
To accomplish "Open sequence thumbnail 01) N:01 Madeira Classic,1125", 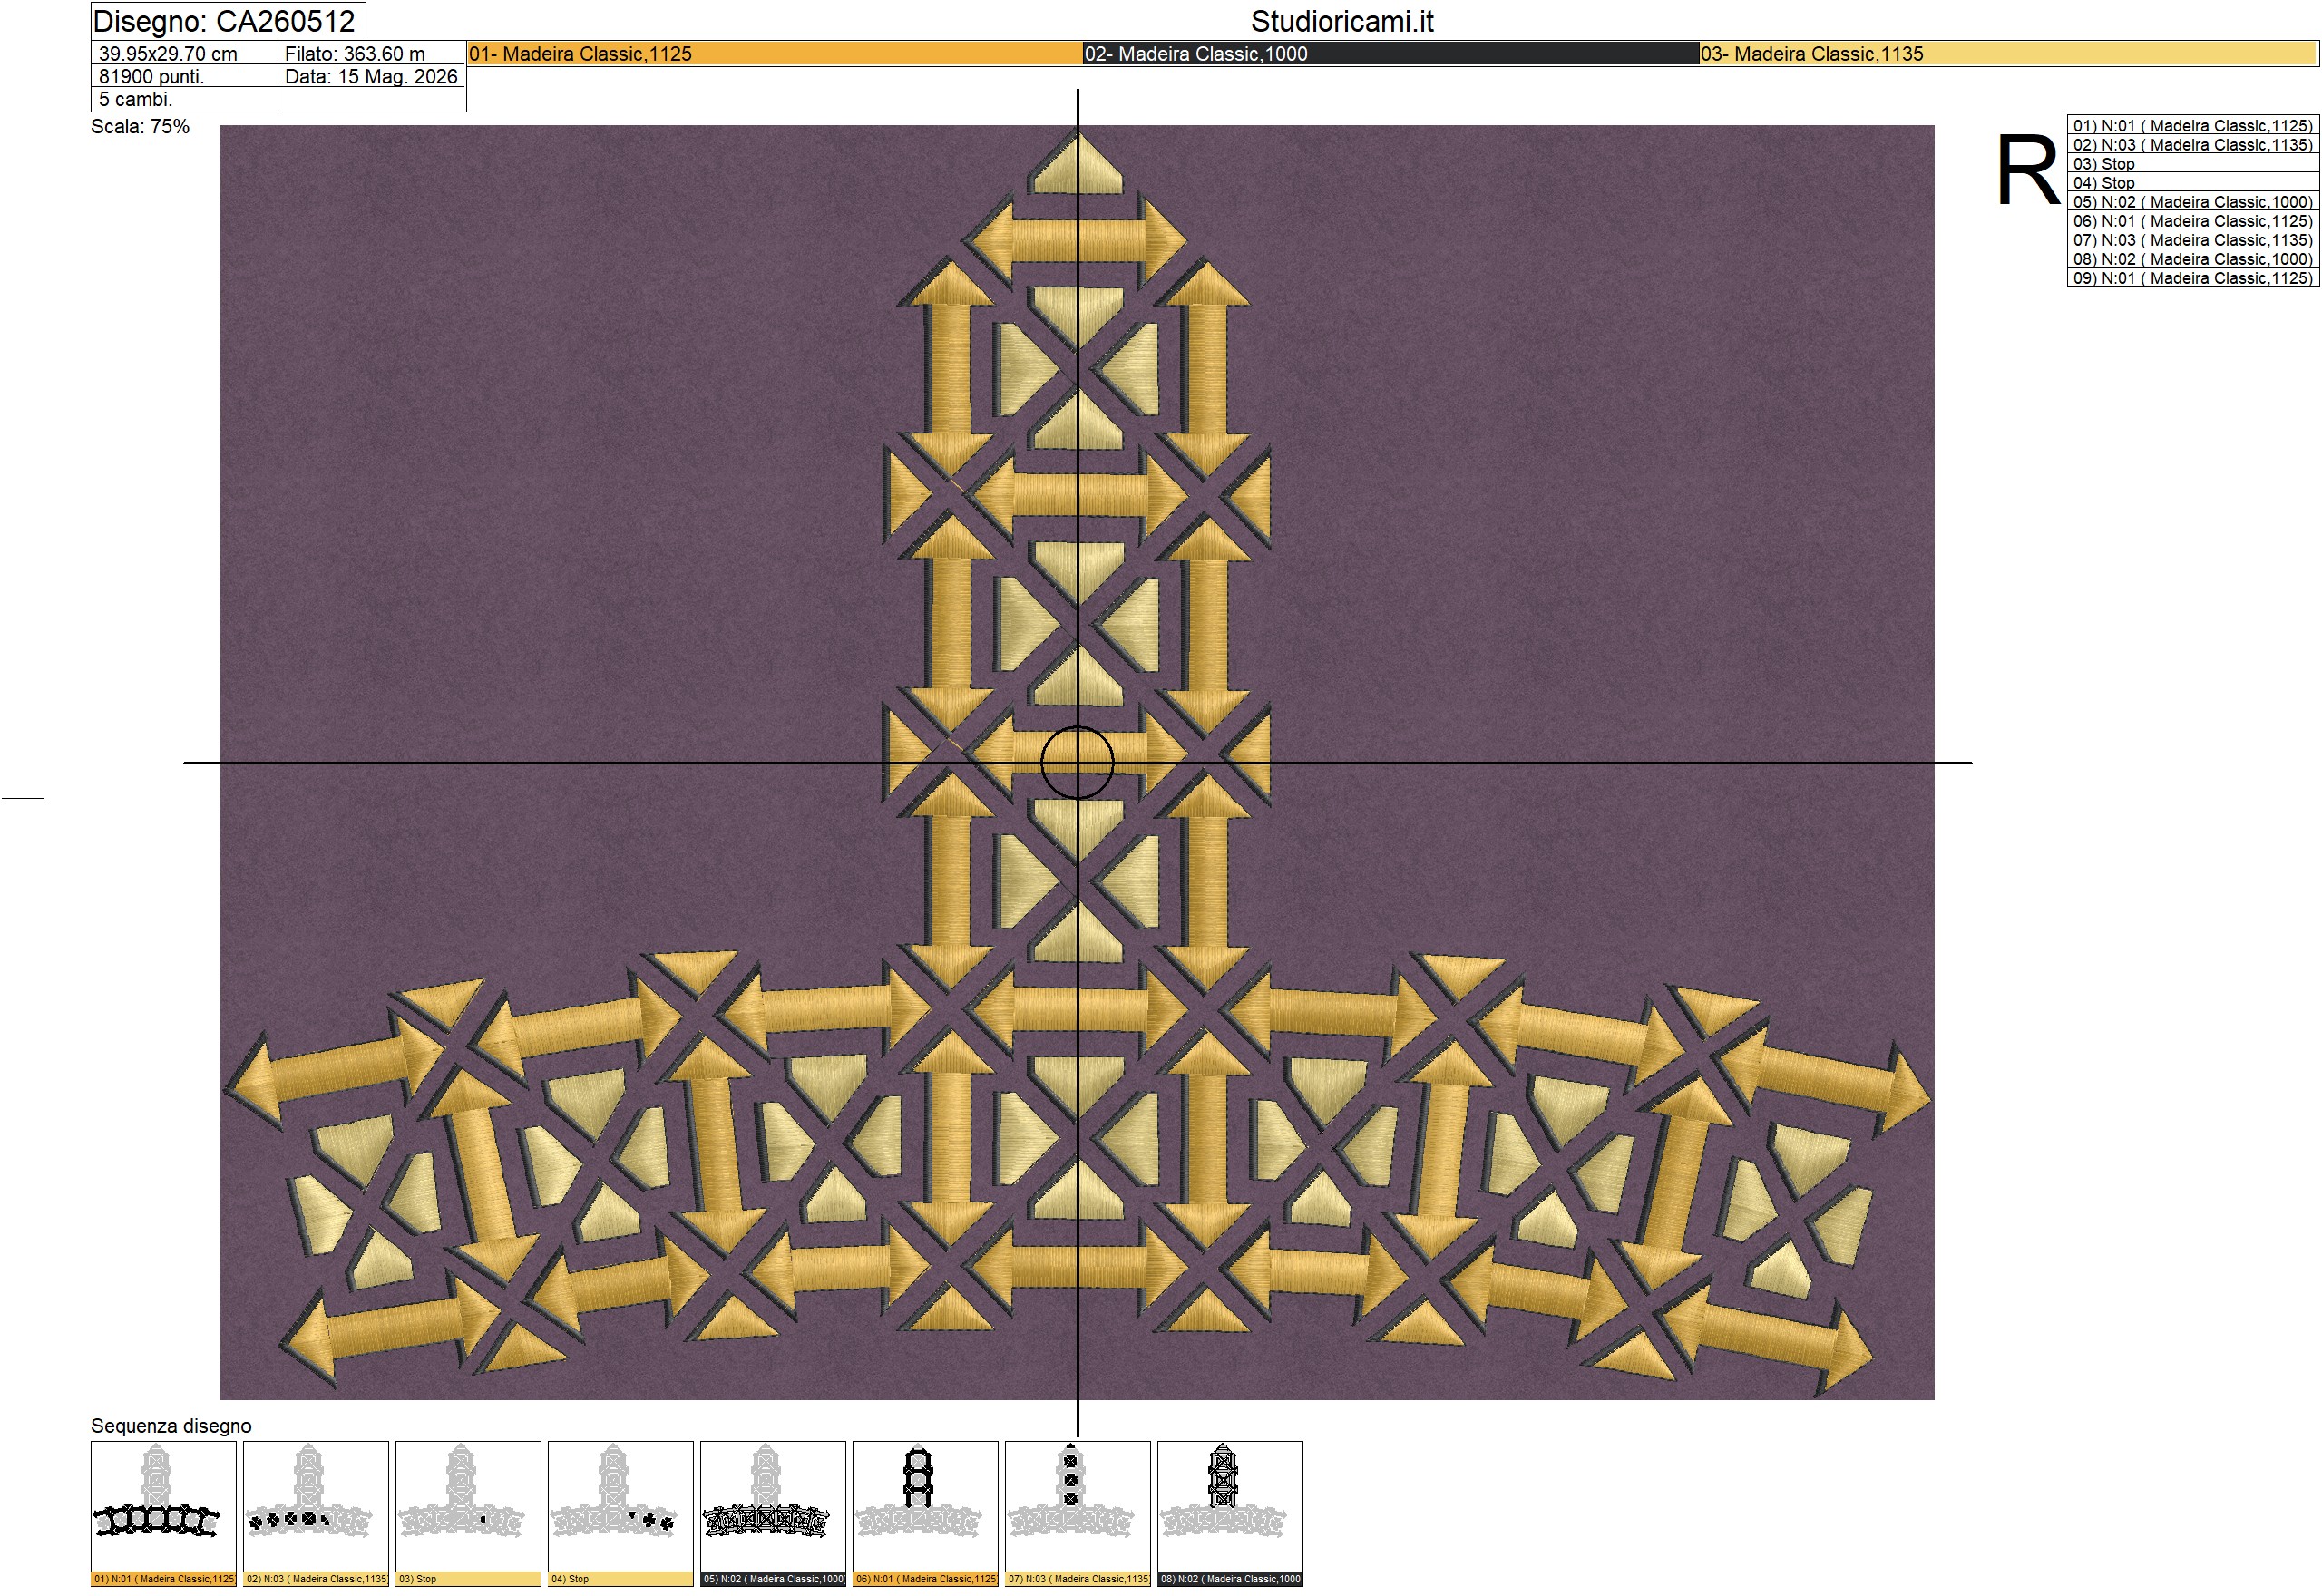I will coord(164,1513).
